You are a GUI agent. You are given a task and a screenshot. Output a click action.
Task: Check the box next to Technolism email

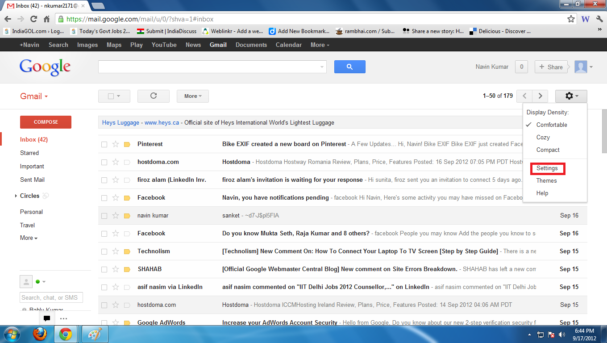tap(104, 251)
